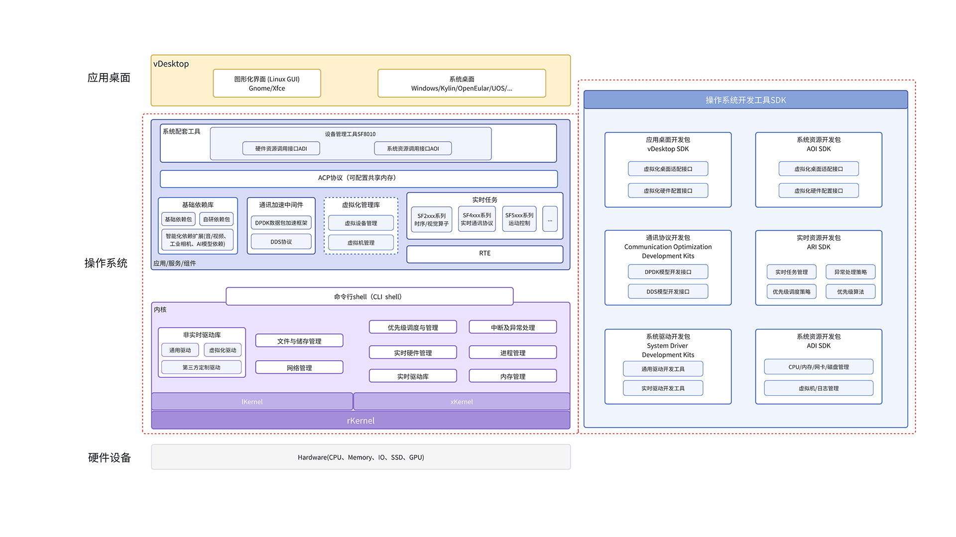Click the Windows/Kylin/OpenEuler/UOS system desktop box

click(462, 84)
